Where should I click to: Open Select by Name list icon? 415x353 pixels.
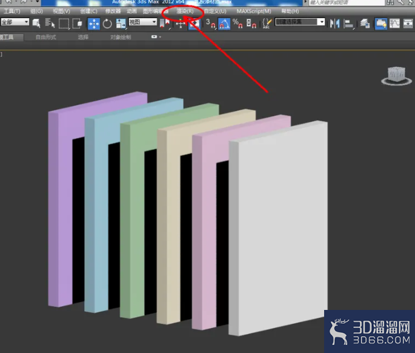point(50,23)
